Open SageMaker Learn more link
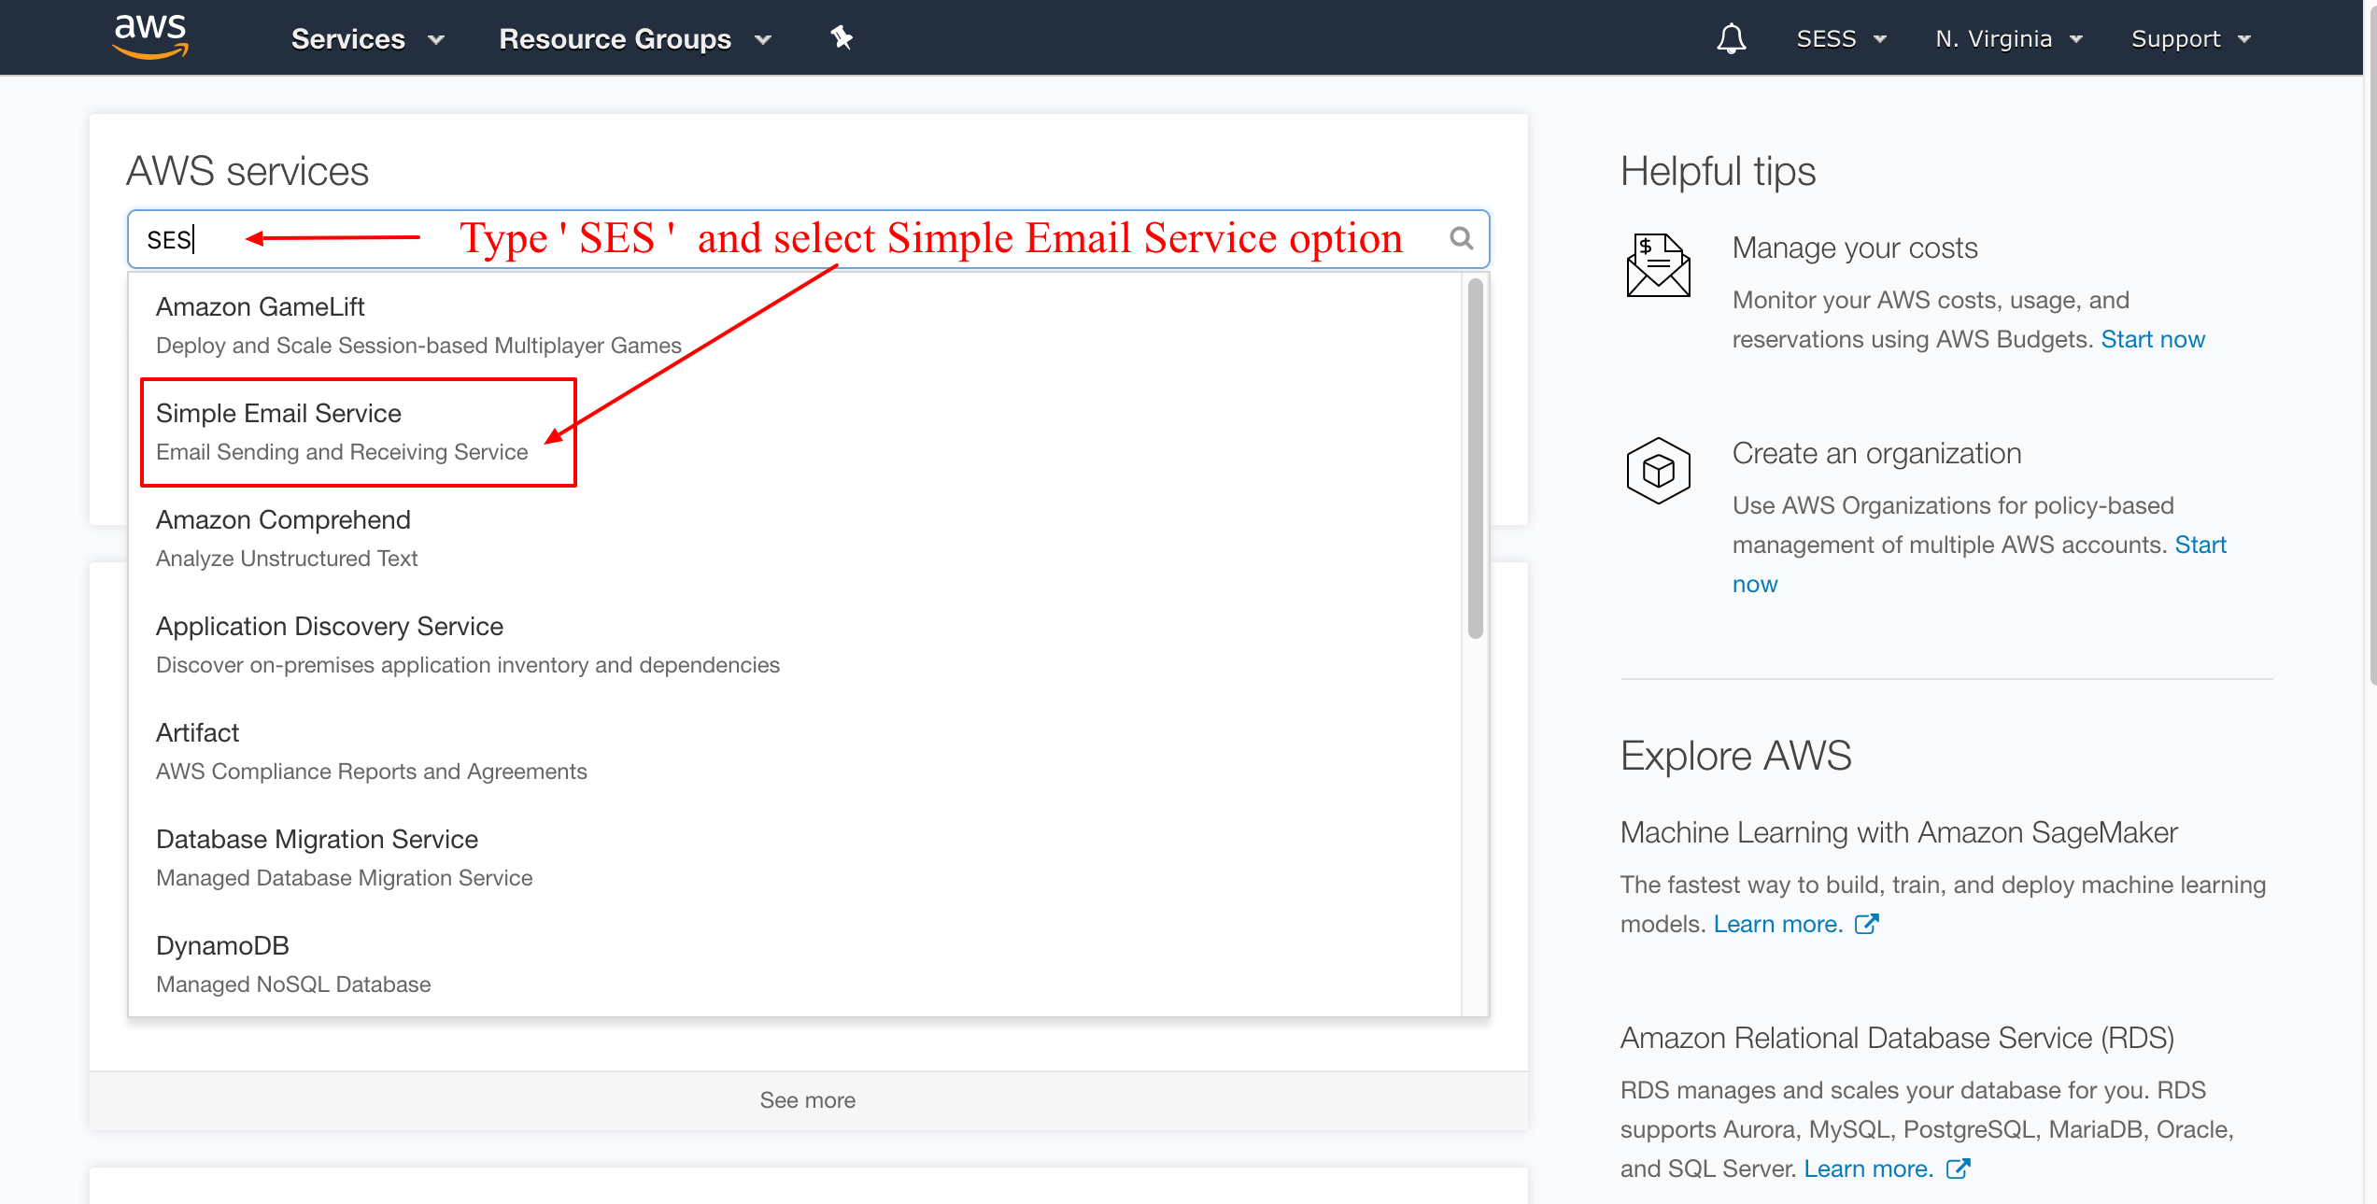 point(1777,924)
